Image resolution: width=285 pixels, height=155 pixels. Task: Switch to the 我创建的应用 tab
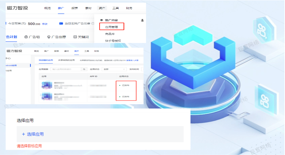click(46, 60)
